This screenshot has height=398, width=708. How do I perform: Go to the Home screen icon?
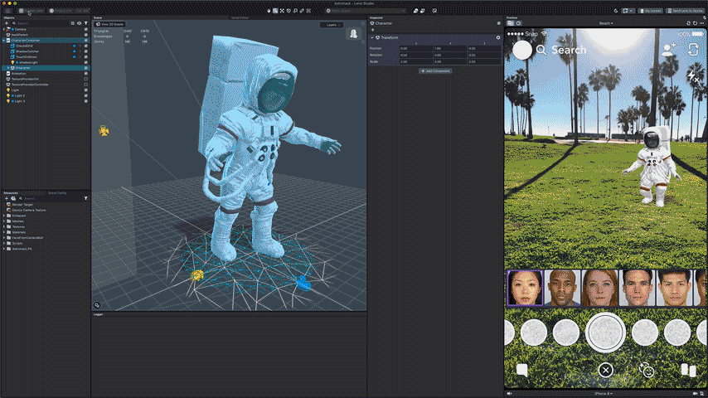tap(7, 11)
